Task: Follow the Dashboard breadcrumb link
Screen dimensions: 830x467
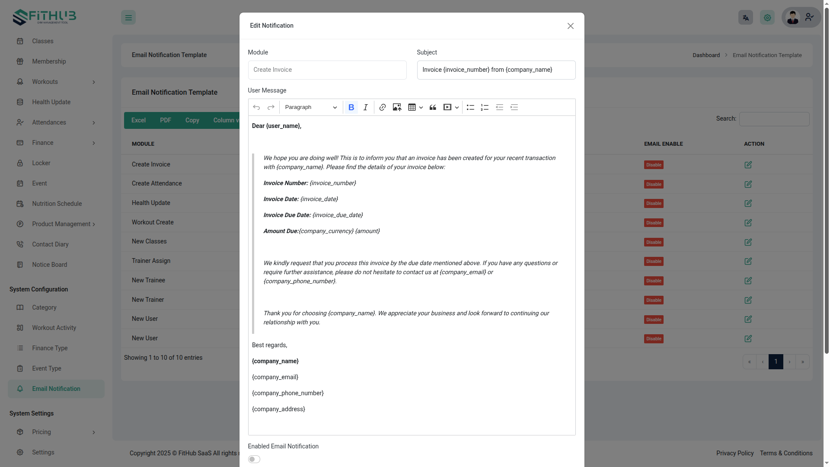Action: 706,55
